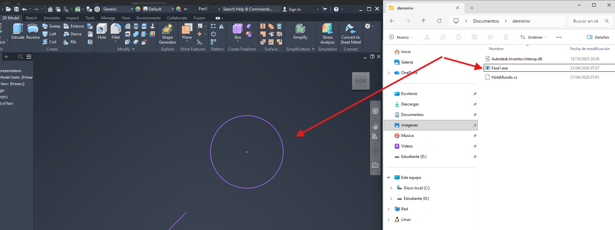Launch the Simplify tool
The height and width of the screenshot is (230, 615).
[300, 31]
